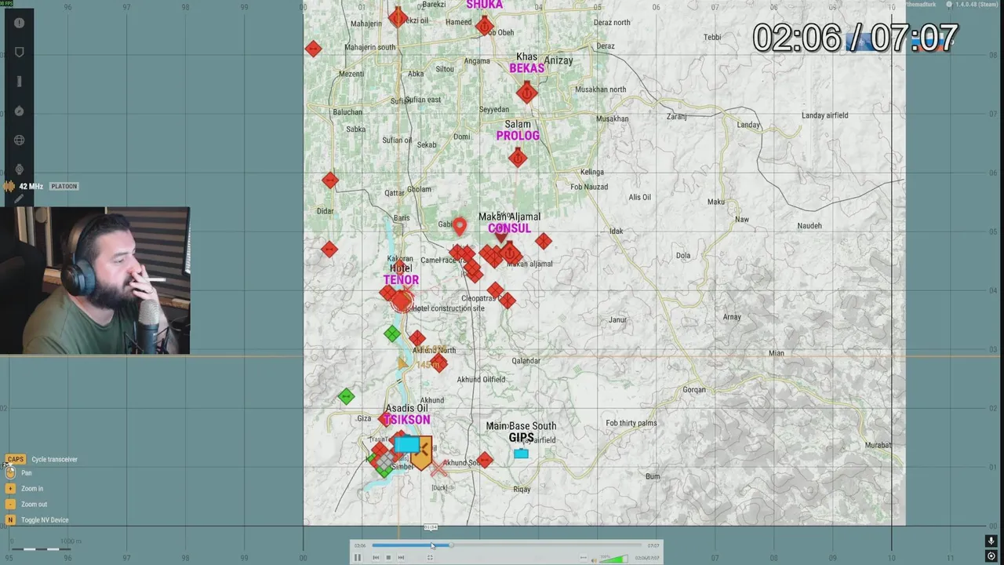Click the CONSUL label at Makan Aljamal

click(509, 228)
